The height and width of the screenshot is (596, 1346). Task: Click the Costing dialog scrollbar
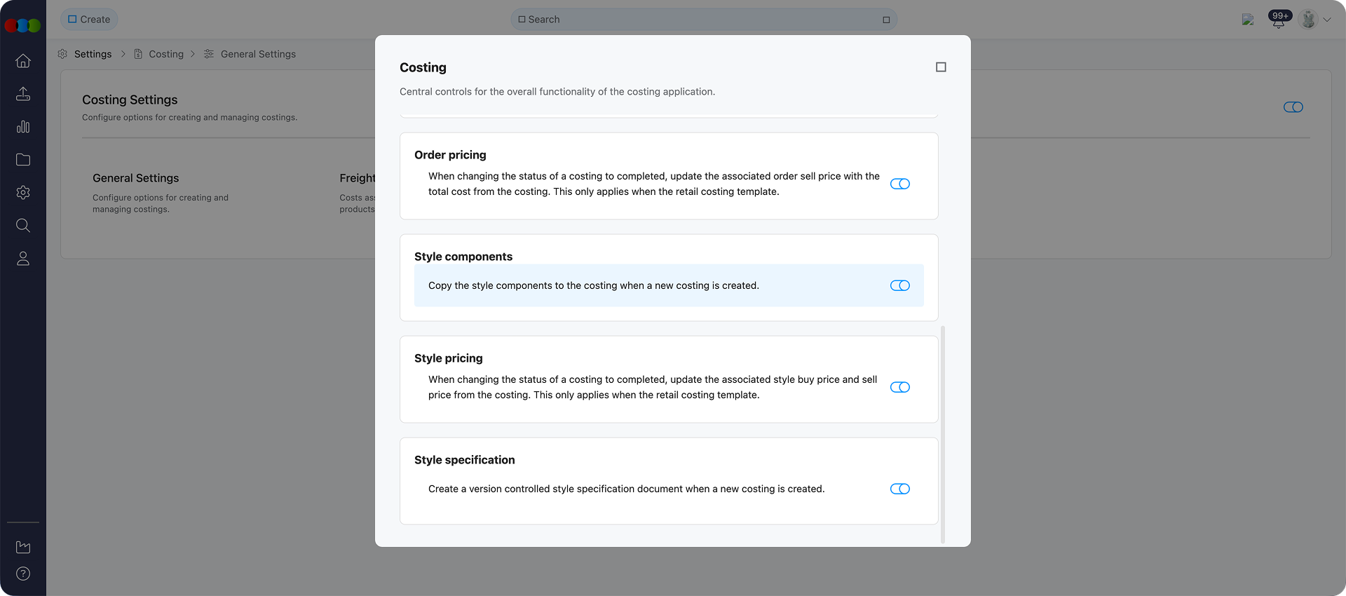[943, 435]
